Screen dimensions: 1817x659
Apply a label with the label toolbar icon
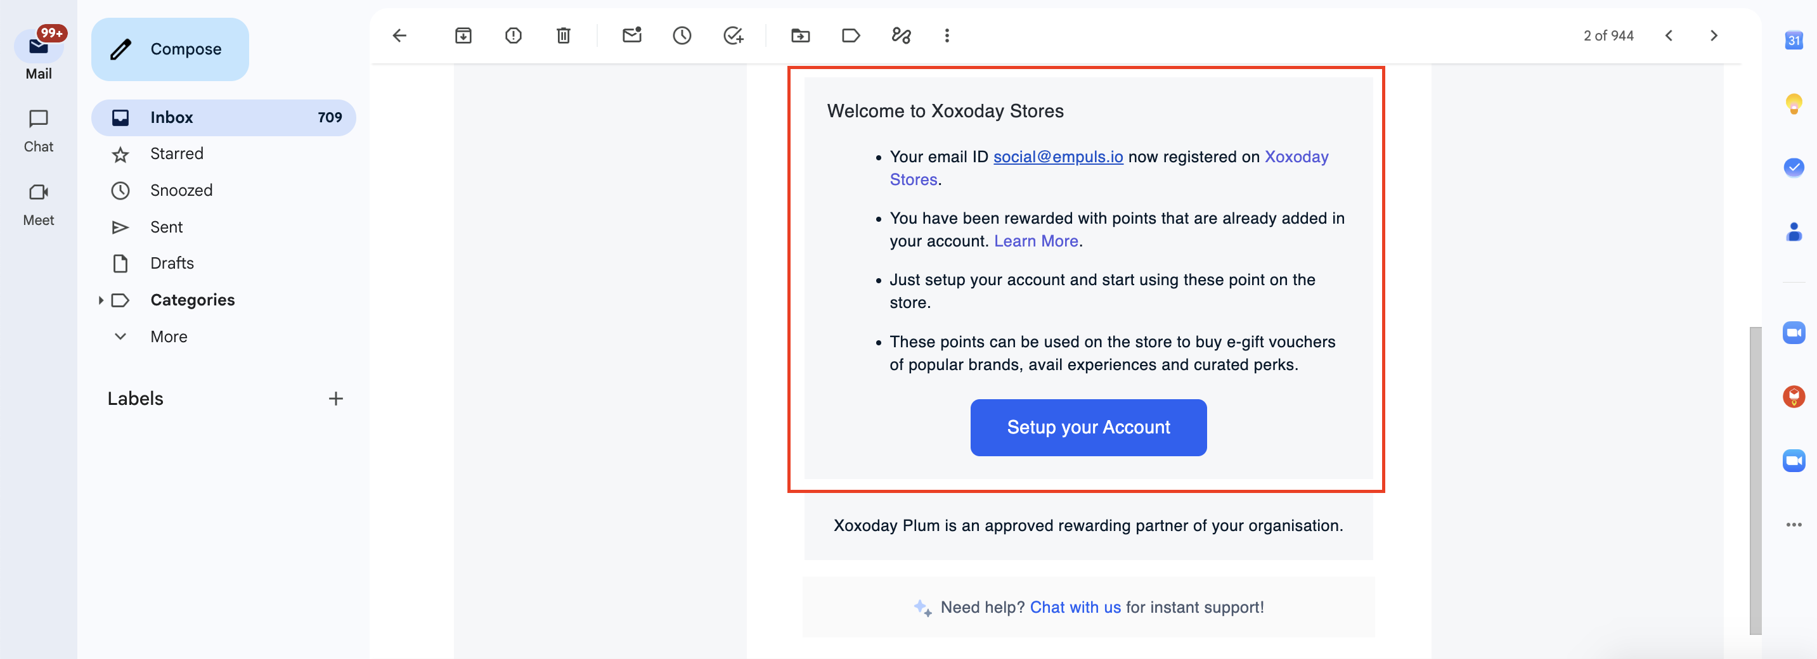(x=851, y=35)
